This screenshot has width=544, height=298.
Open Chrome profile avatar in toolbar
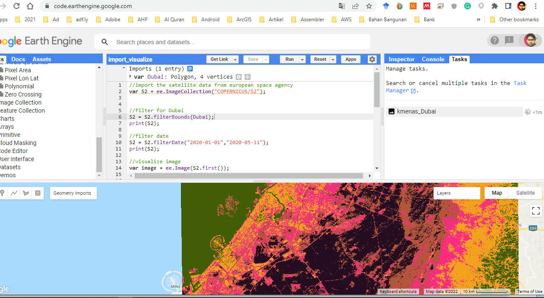click(x=522, y=6)
